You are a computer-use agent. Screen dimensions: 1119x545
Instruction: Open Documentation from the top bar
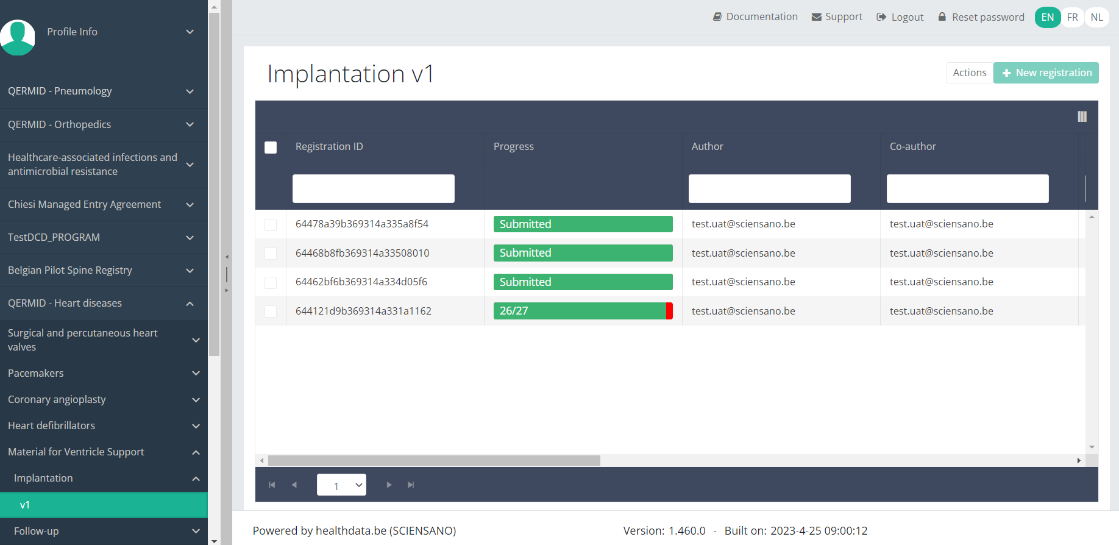coord(755,17)
